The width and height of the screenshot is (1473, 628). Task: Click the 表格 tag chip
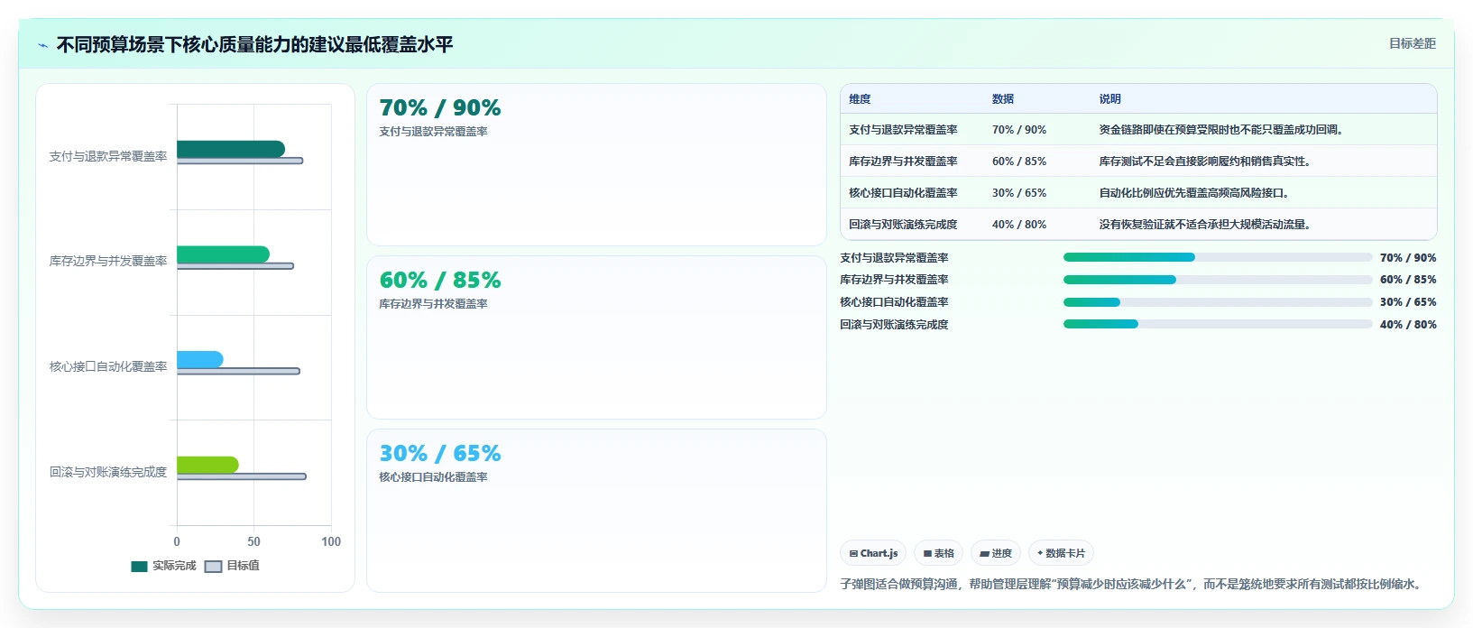938,553
